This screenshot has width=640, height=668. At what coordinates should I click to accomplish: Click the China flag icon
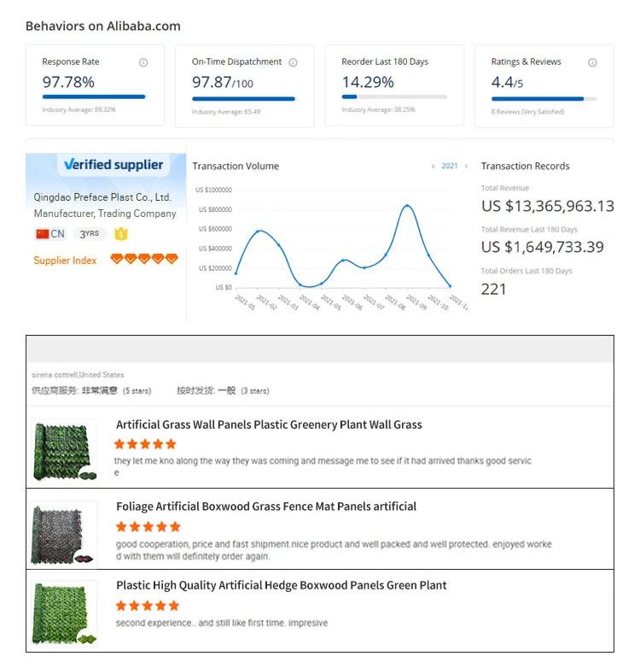[43, 234]
